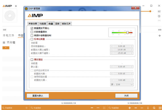Increase the 前置放大器上阈限 15.00 dB arrow
The height and width of the screenshot is (110, 162).
(x=131, y=50)
